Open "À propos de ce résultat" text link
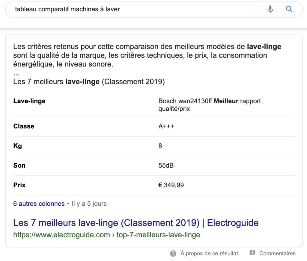 (x=209, y=254)
